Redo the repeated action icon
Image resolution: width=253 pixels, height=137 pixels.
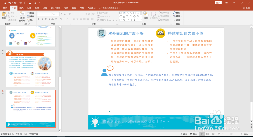pyautogui.click(x=15, y=3)
